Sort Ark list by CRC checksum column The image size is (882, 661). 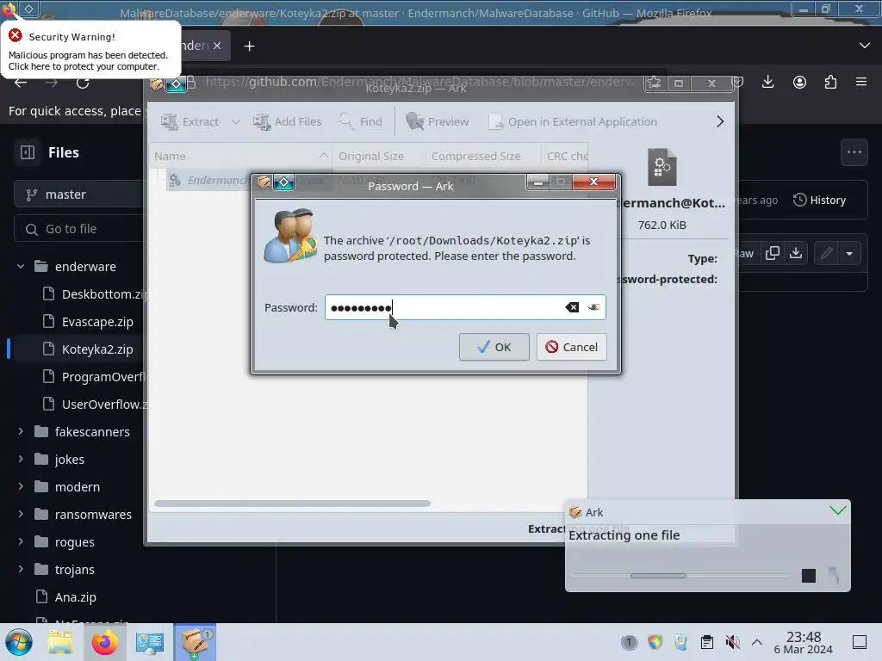coord(565,157)
